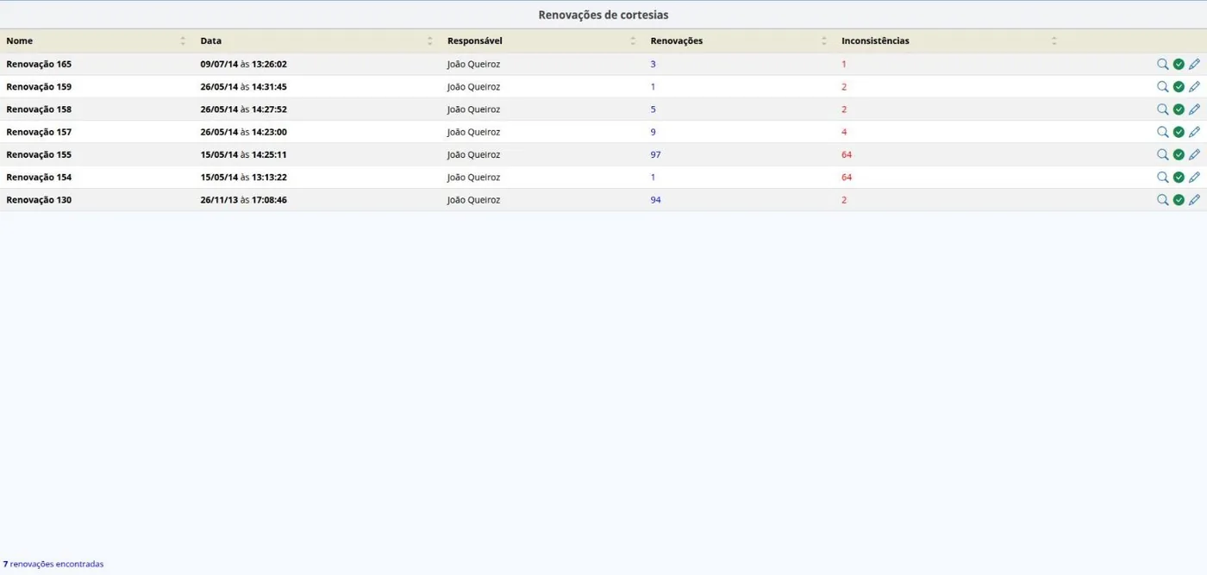Open inconsistencies value 4 on Renovação 157

pyautogui.click(x=844, y=132)
